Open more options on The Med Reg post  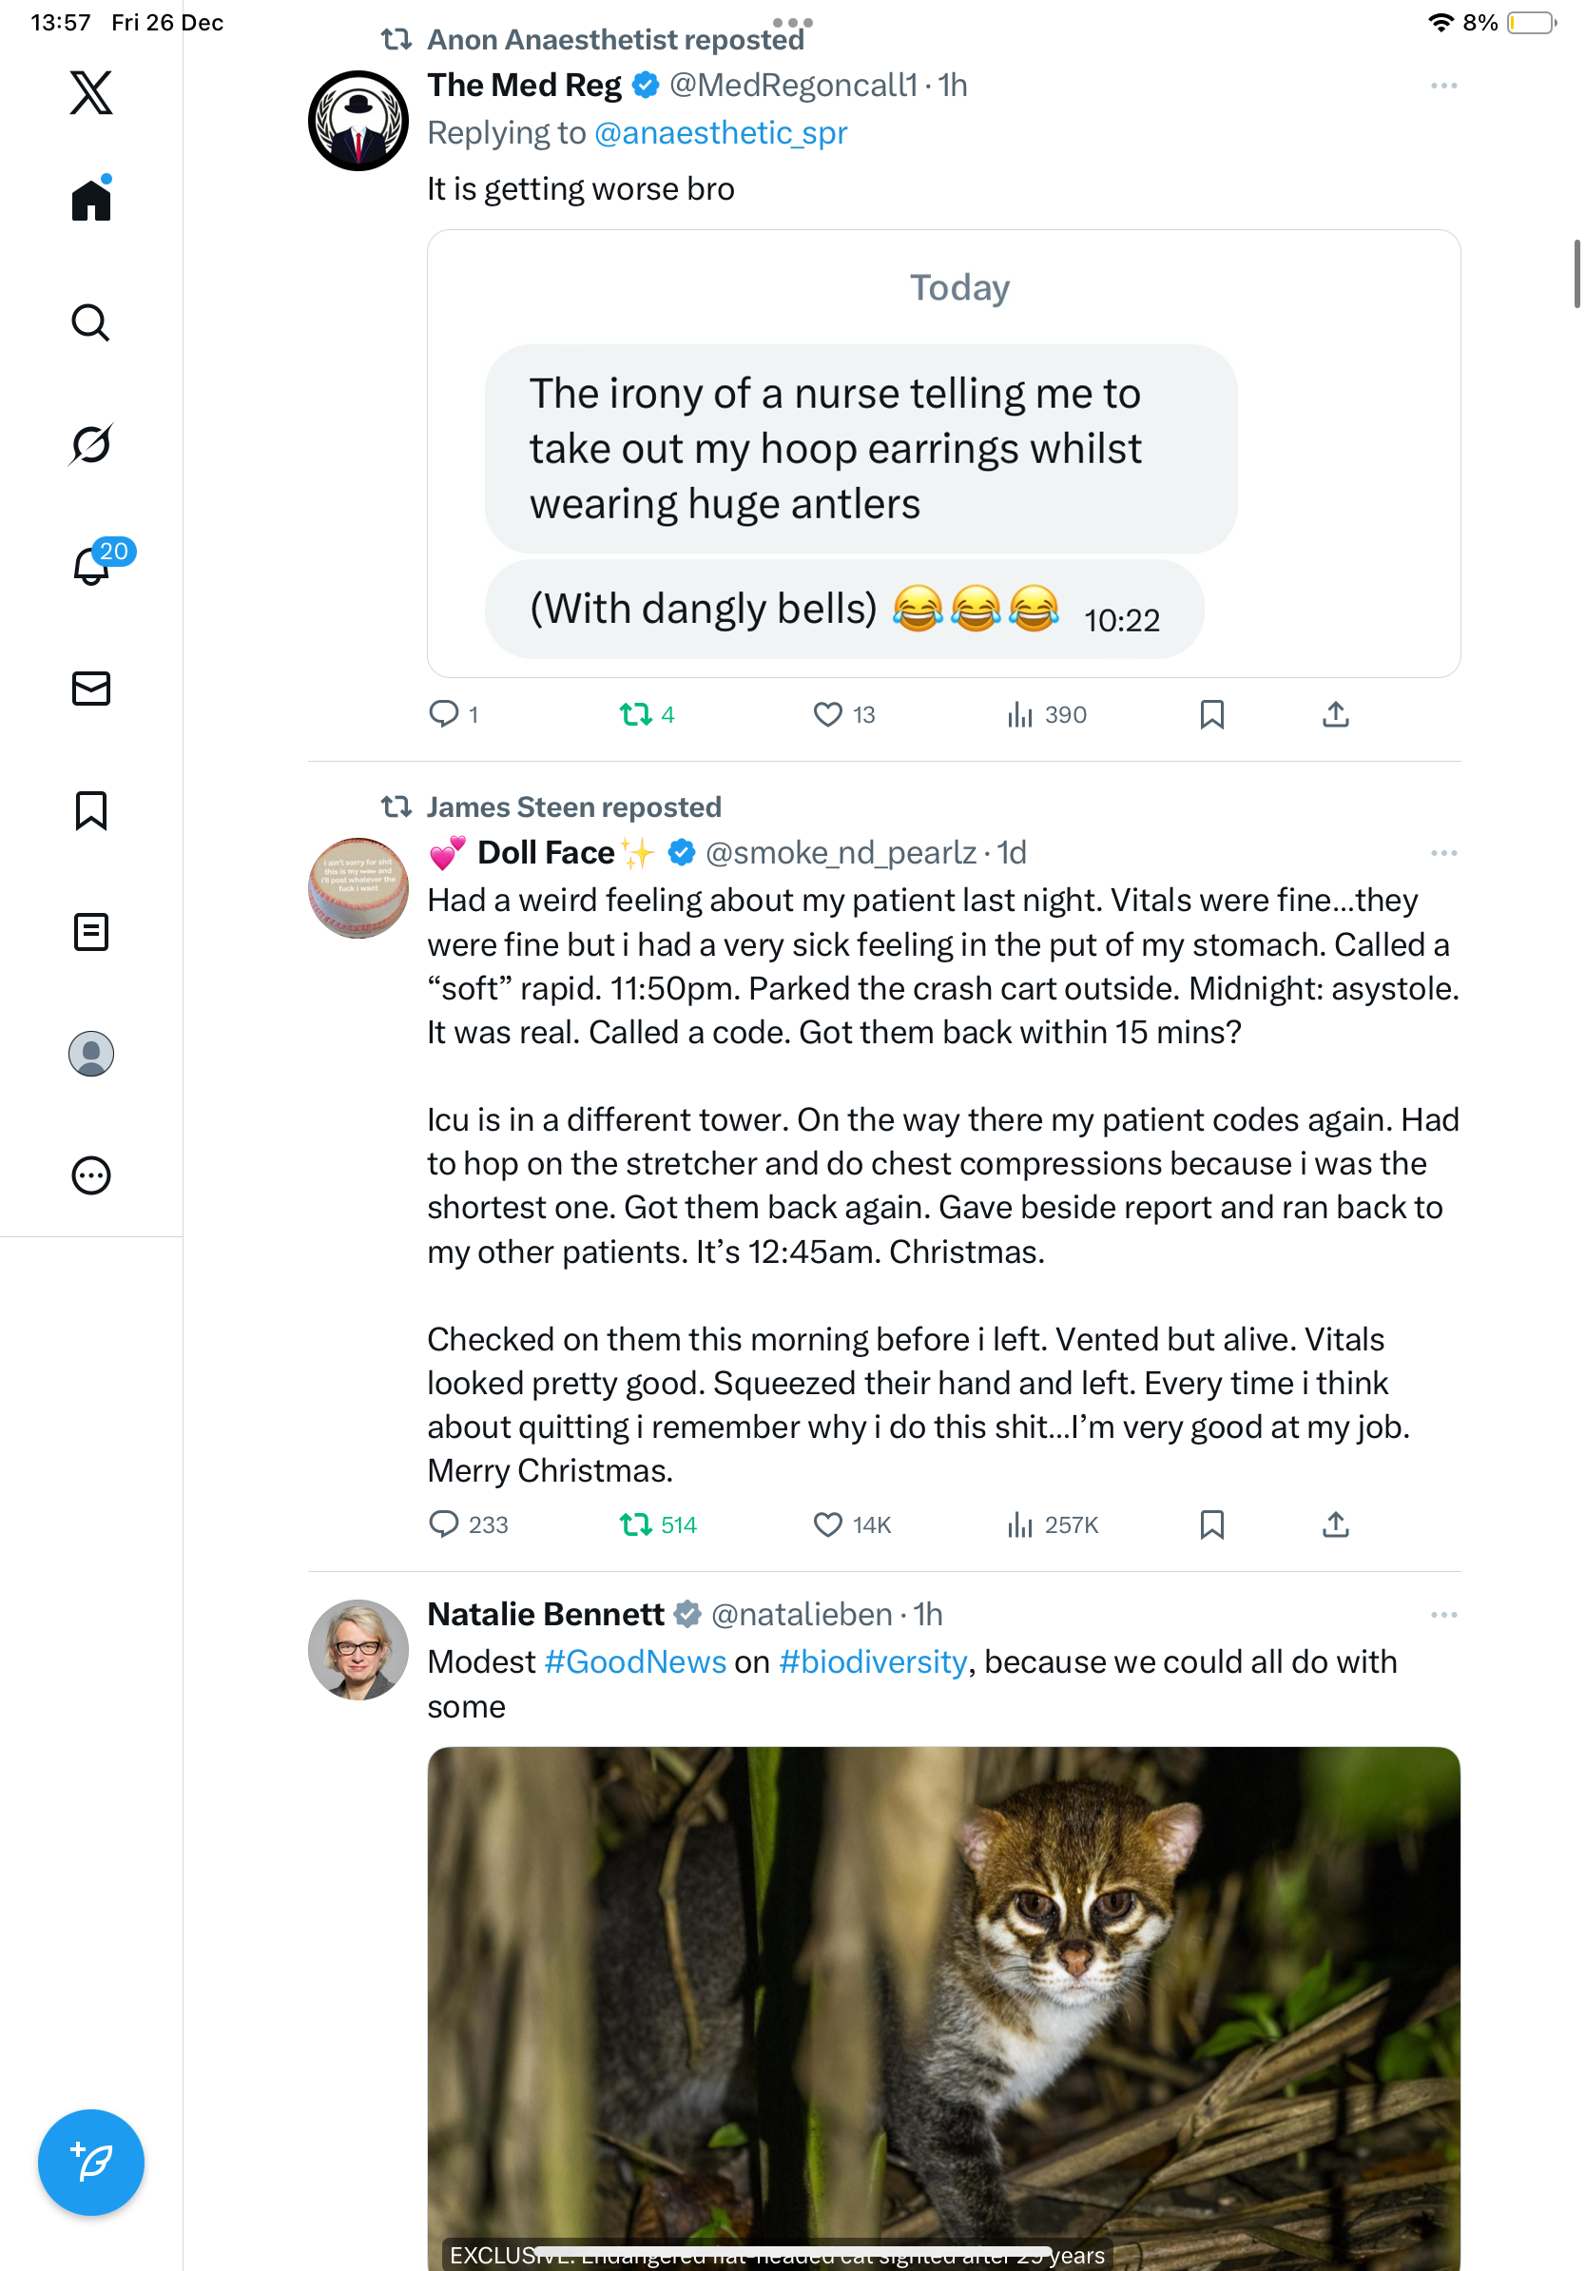(1442, 86)
